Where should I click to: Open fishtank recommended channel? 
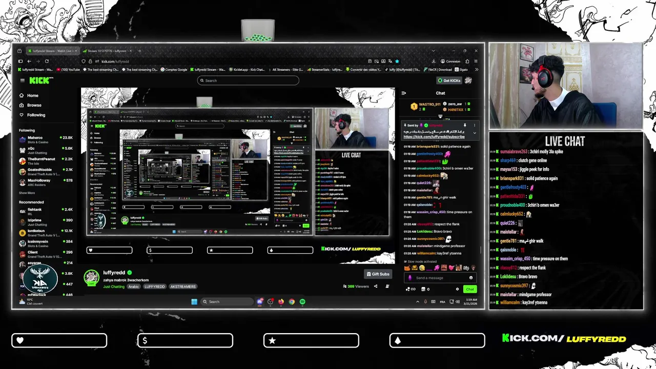point(46,211)
